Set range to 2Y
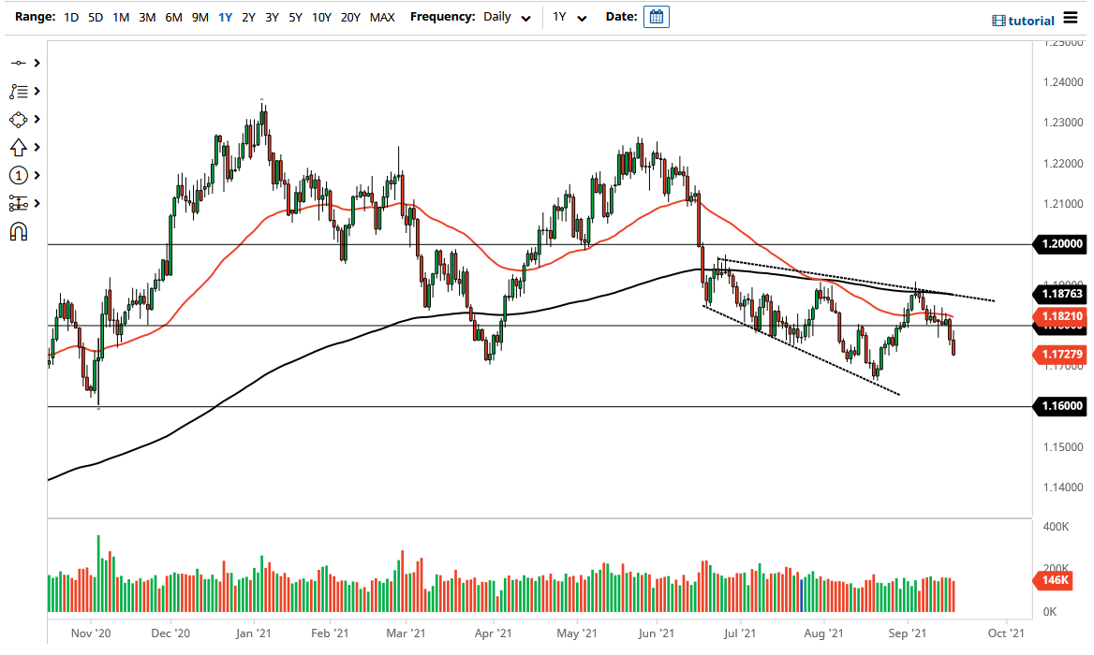The width and height of the screenshot is (1094, 655). 248,17
